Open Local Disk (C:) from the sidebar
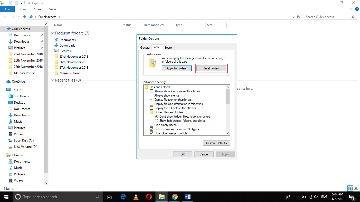This screenshot has width=360, height=202. click(23, 140)
